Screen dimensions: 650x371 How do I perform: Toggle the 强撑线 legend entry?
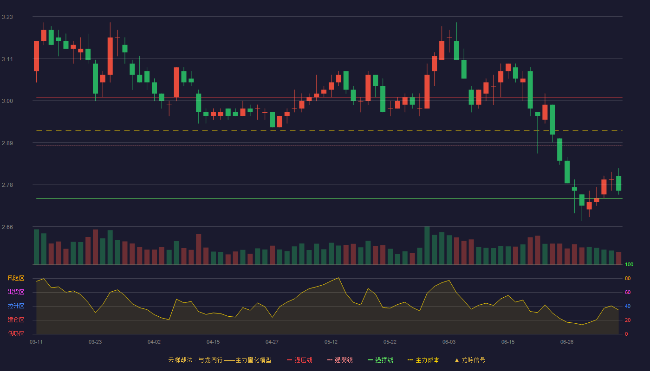pyautogui.click(x=380, y=360)
